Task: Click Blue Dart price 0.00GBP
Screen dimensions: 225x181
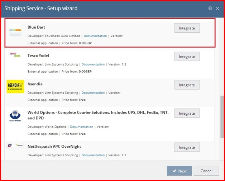Action: [x=85, y=43]
